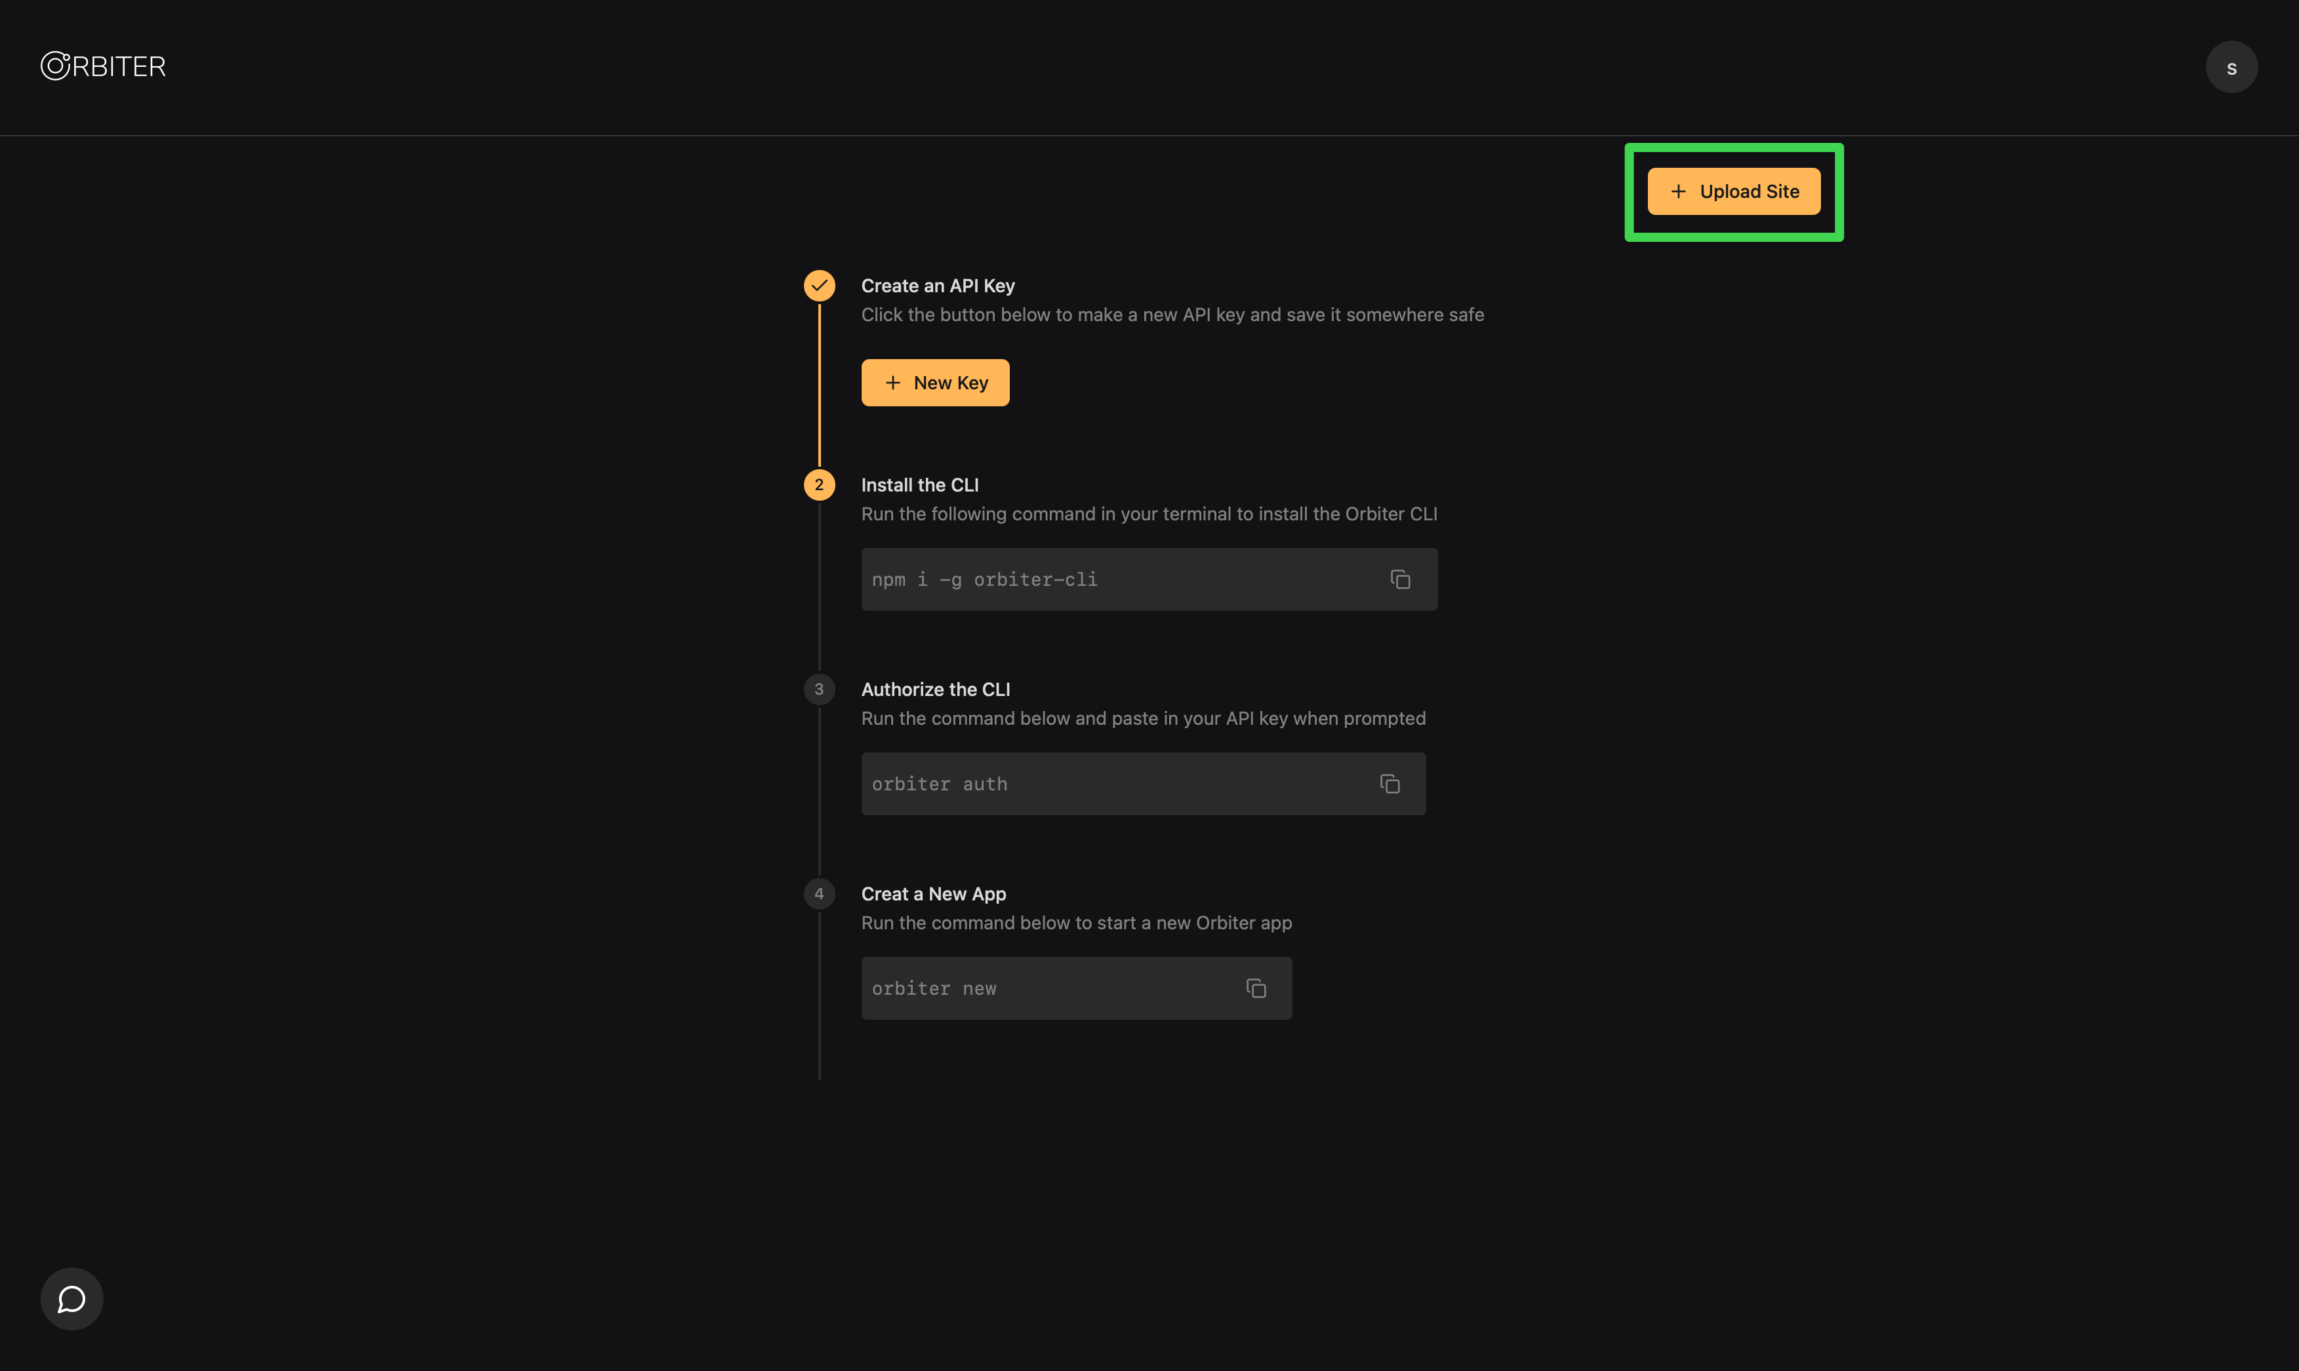Screen dimensions: 2299x1371
Task: Copy the orbiter auth command
Action: click(x=1389, y=783)
